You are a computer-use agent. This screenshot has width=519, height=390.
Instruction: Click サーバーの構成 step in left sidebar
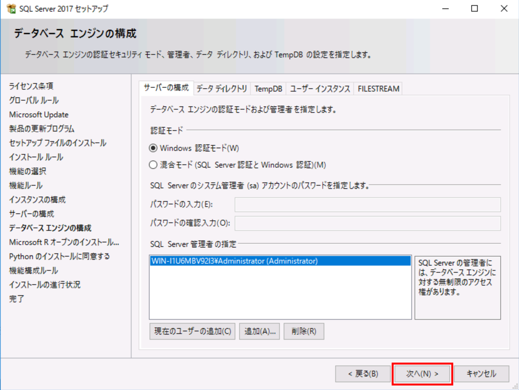click(32, 214)
